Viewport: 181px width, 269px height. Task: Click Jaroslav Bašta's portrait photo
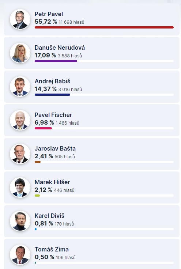click(x=20, y=154)
